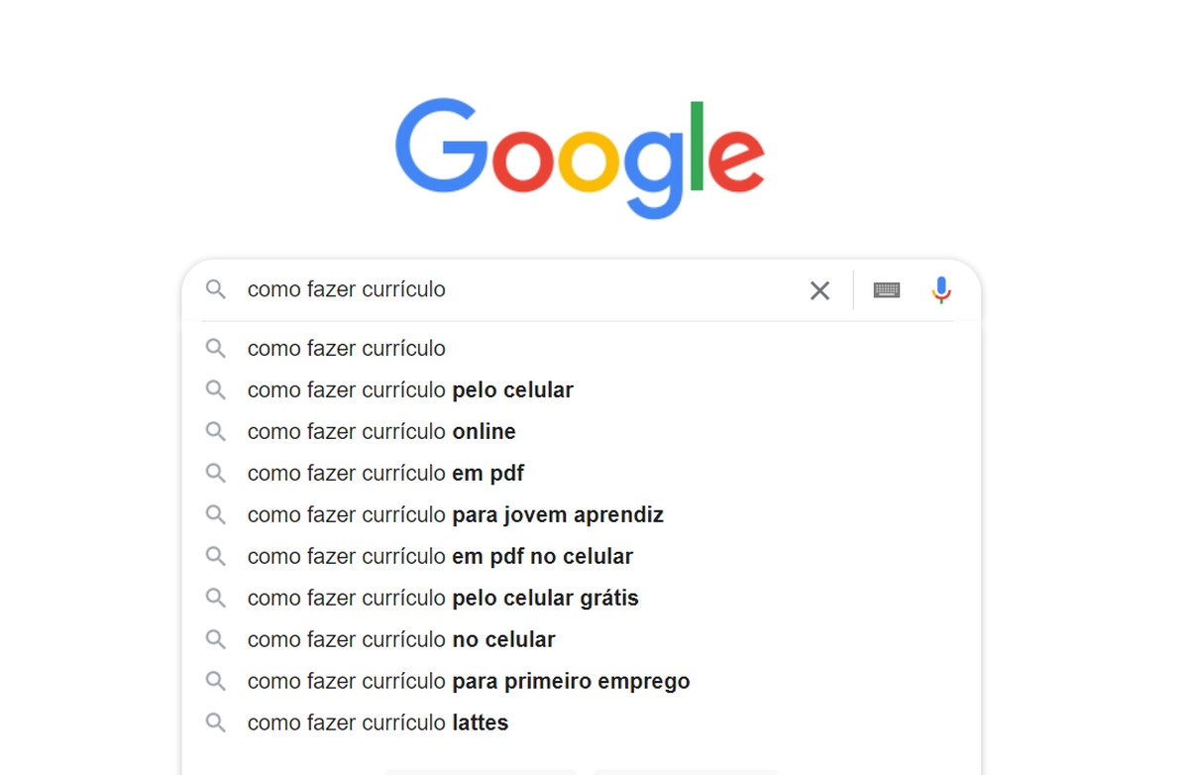1189x775 pixels.
Task: Click the clear search X icon
Action: (819, 290)
